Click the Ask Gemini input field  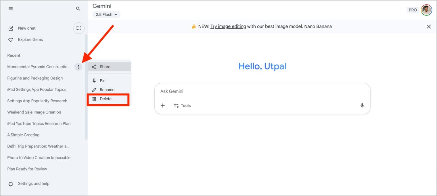click(x=259, y=91)
